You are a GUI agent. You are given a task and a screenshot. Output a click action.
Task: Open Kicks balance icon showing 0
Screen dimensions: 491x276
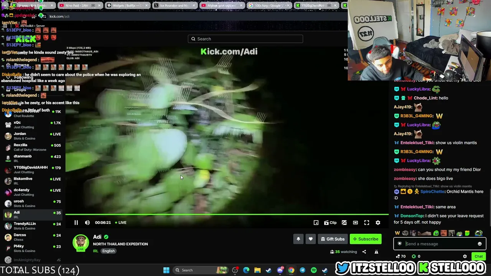[416, 256]
